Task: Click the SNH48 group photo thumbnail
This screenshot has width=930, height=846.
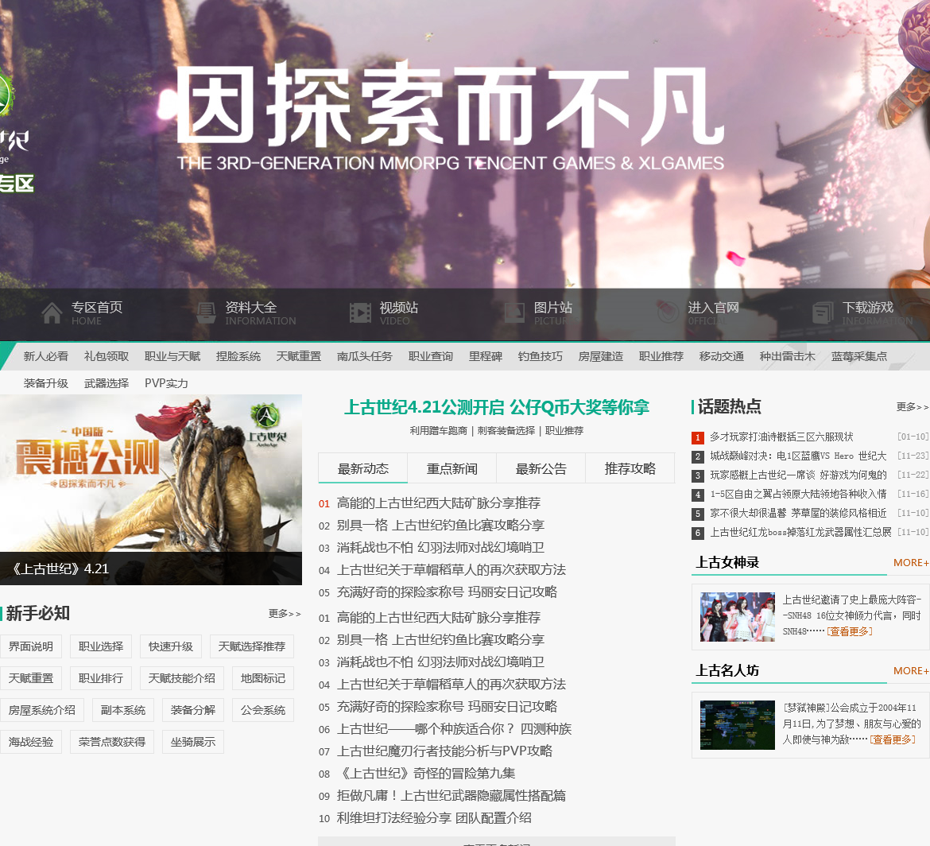Action: point(737,616)
